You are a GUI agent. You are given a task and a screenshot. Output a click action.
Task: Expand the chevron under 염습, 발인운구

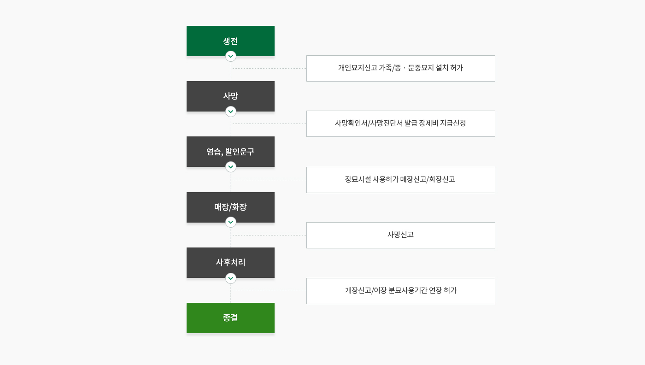231,167
